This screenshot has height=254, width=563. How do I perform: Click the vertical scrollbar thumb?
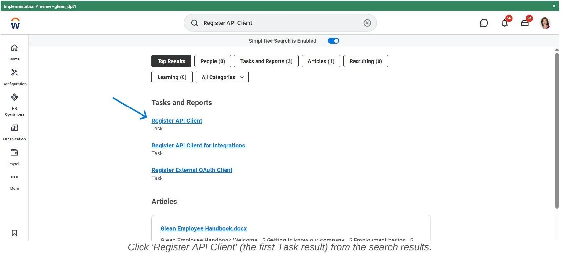pyautogui.click(x=557, y=130)
